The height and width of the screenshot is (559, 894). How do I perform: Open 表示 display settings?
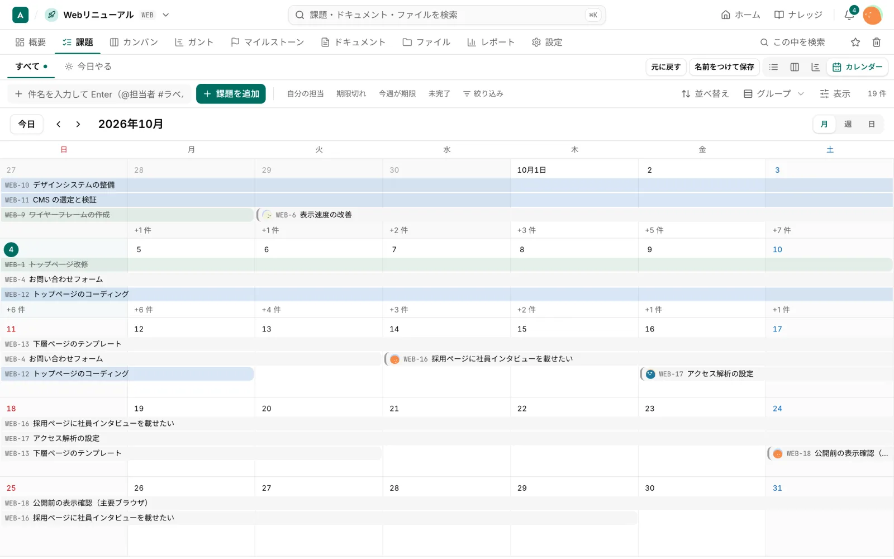pos(835,94)
